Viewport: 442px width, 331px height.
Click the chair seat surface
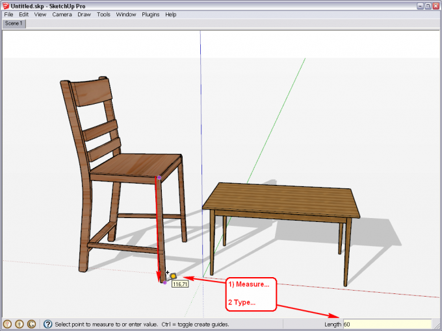[x=138, y=165]
